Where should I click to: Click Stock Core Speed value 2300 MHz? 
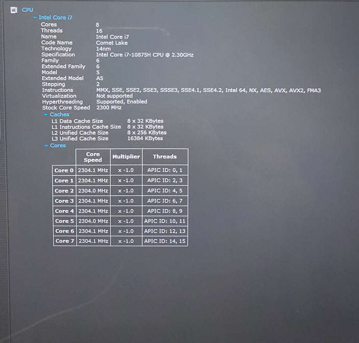[109, 107]
